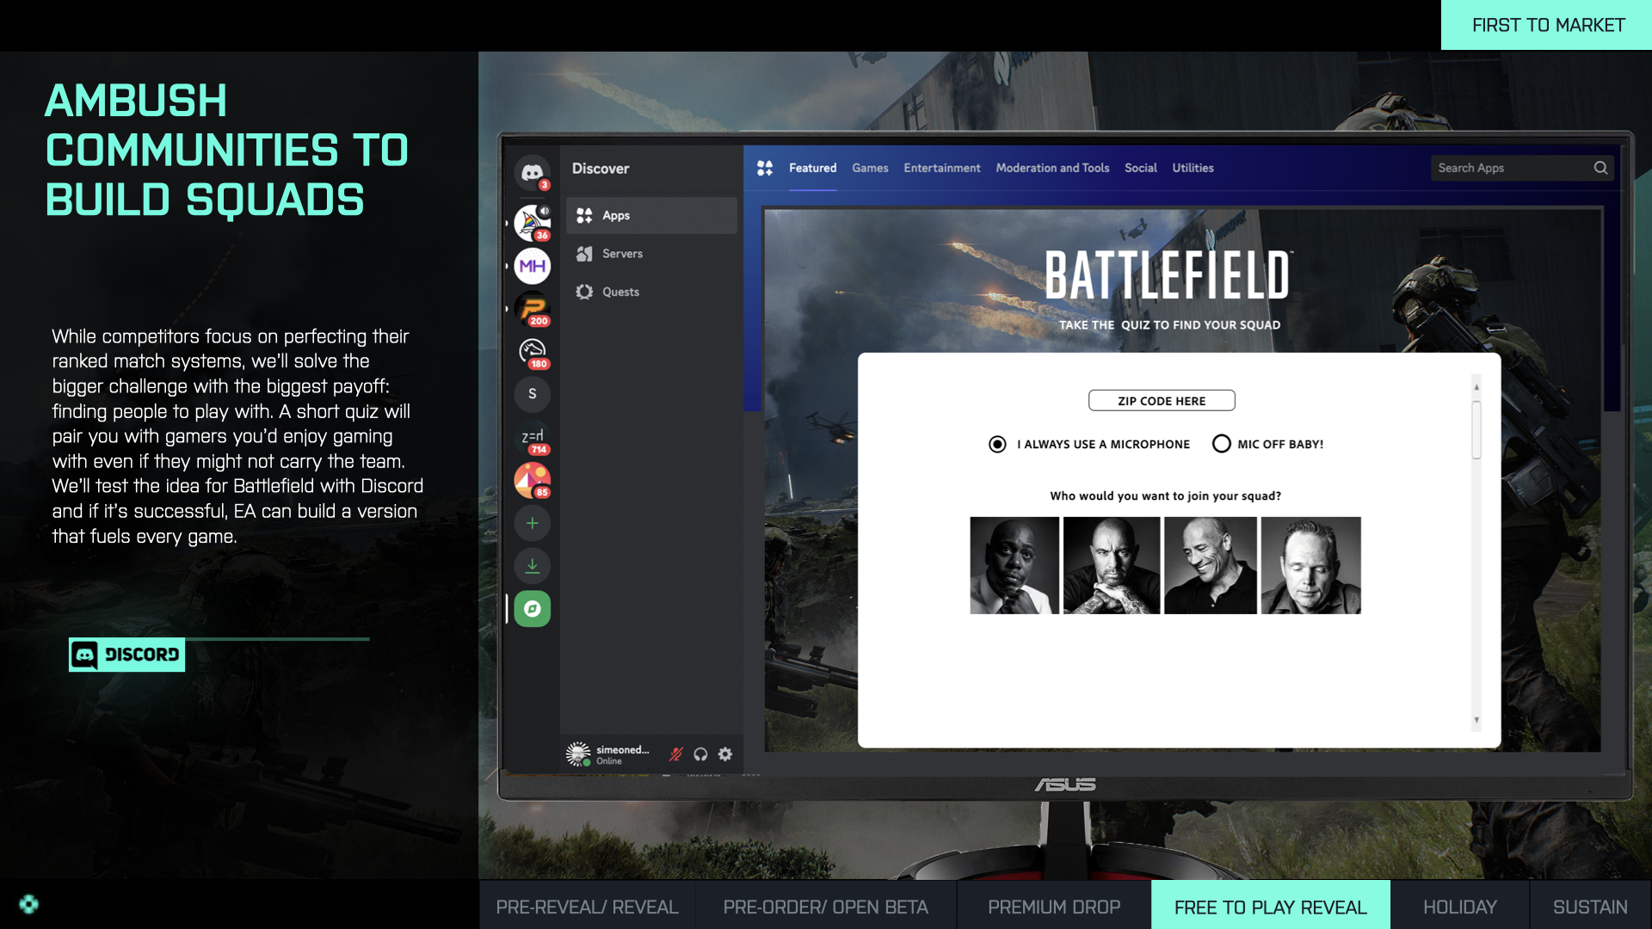Choose the third squad member portrait
Image resolution: width=1652 pixels, height=929 pixels.
[x=1211, y=565]
